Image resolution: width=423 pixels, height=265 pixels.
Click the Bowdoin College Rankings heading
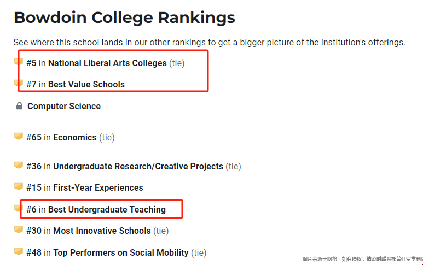point(125,18)
